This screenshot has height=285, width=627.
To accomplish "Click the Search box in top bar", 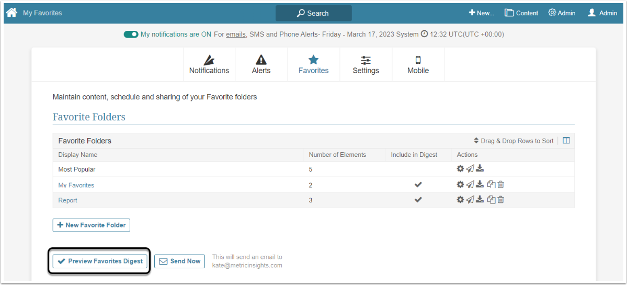I will pyautogui.click(x=313, y=13).
